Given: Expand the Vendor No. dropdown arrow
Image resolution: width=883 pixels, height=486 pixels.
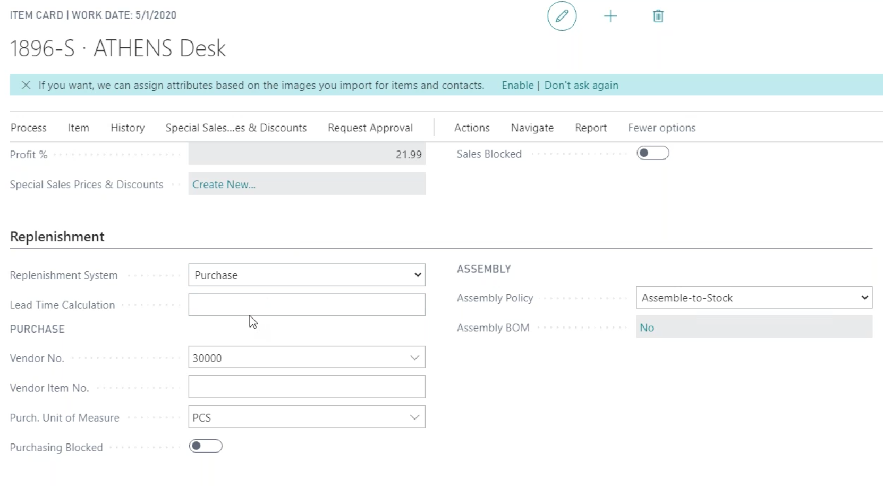Looking at the screenshot, I should (x=414, y=358).
